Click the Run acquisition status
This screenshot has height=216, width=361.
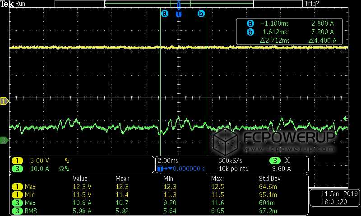click(x=20, y=4)
